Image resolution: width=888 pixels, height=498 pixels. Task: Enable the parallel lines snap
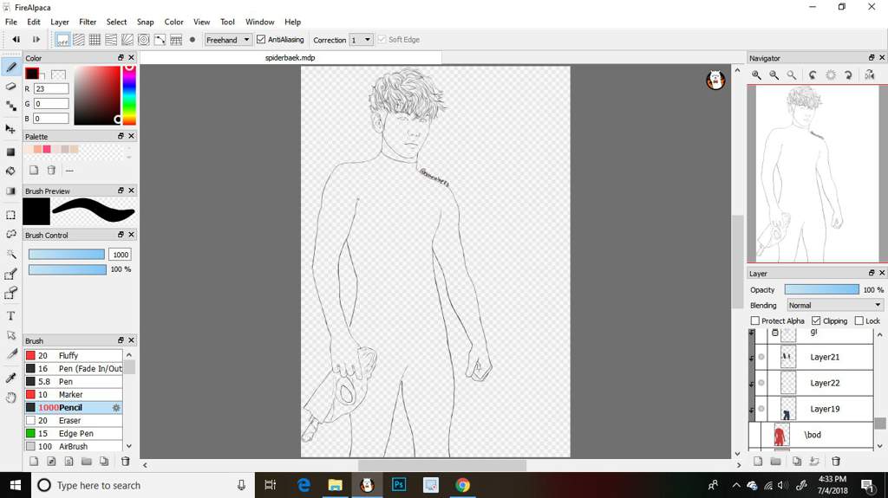(79, 40)
